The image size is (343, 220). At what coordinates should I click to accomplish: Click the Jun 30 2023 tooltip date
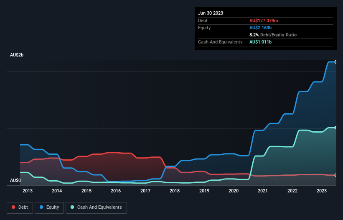211,13
